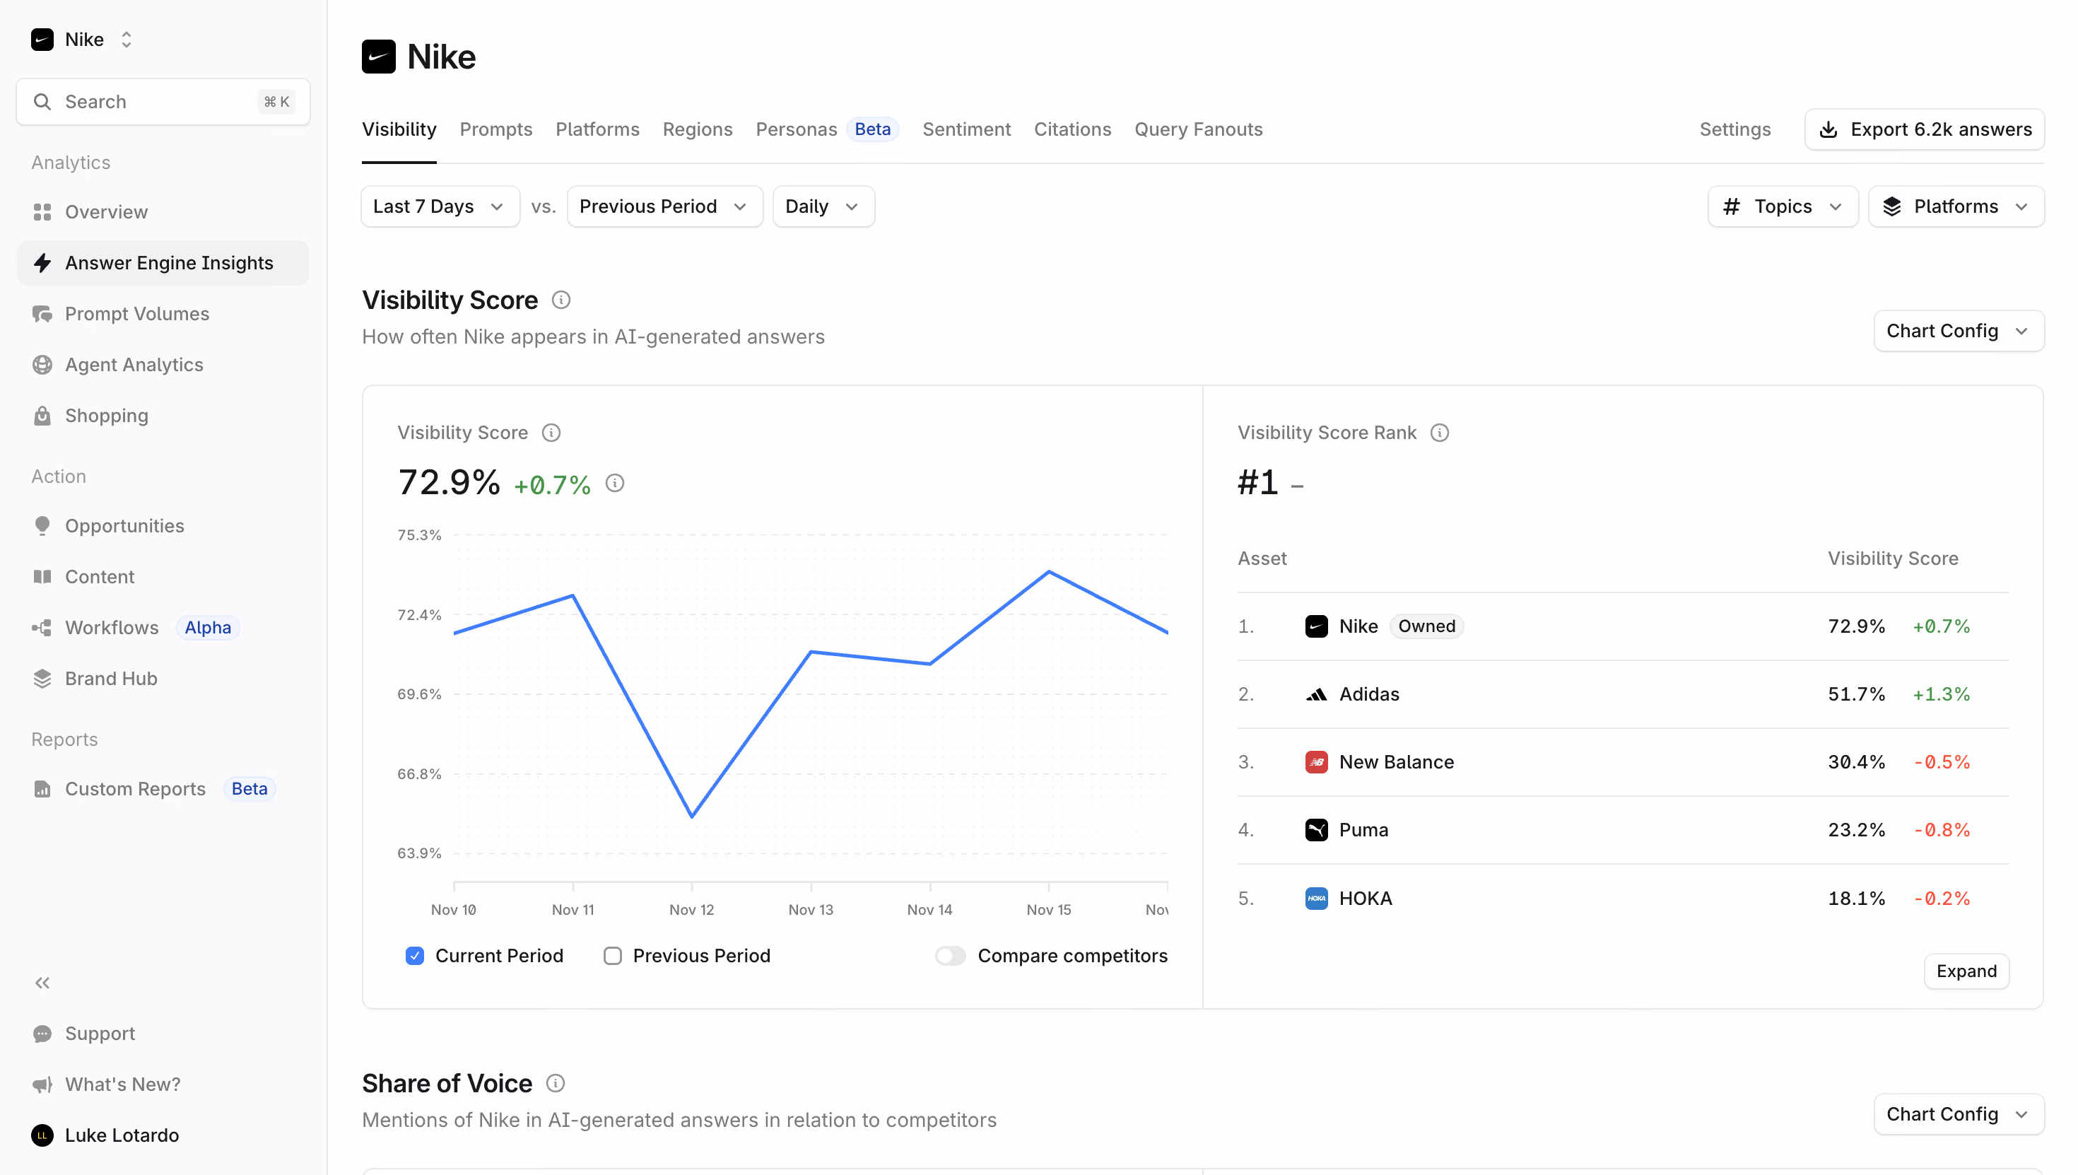Click the New Balance row in rankings

point(1623,762)
